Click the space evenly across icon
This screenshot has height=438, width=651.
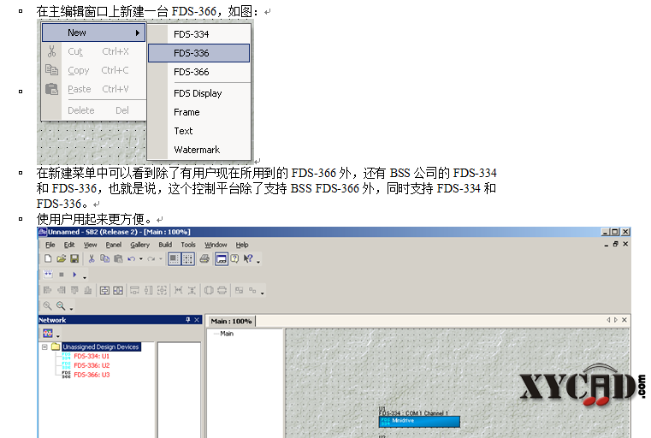tap(178, 290)
